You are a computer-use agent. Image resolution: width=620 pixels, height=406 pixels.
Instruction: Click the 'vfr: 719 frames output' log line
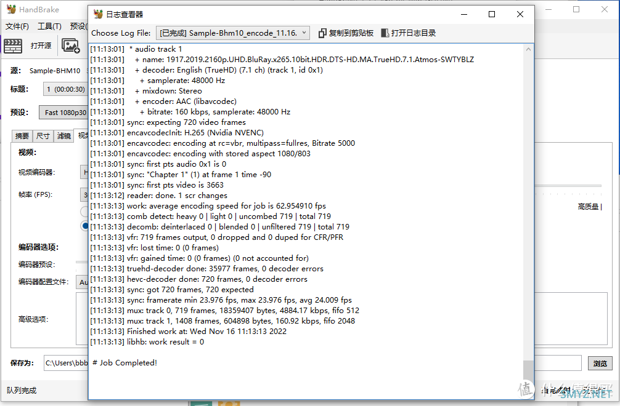217,237
